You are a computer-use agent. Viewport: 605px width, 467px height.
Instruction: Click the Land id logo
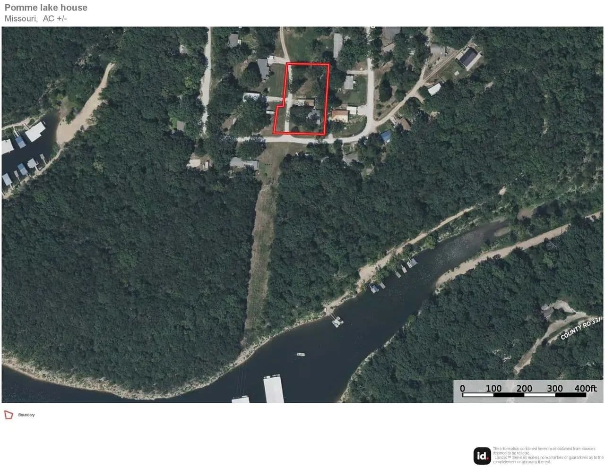(x=482, y=456)
